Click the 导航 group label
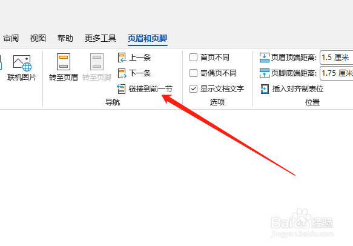Screen dimensions: 353x246 coord(113,102)
